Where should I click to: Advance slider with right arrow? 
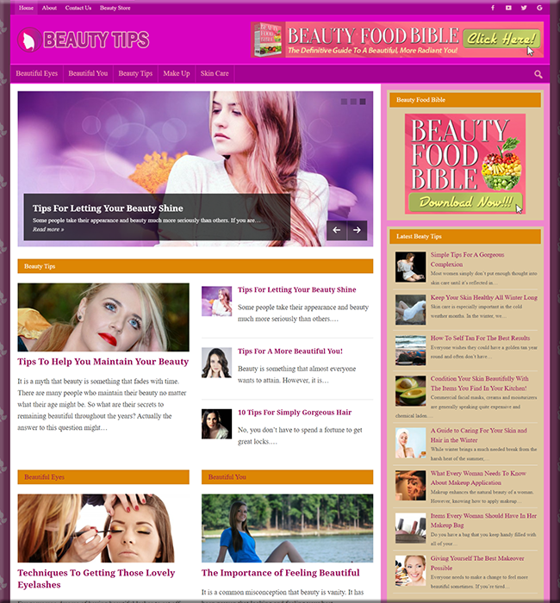point(358,230)
